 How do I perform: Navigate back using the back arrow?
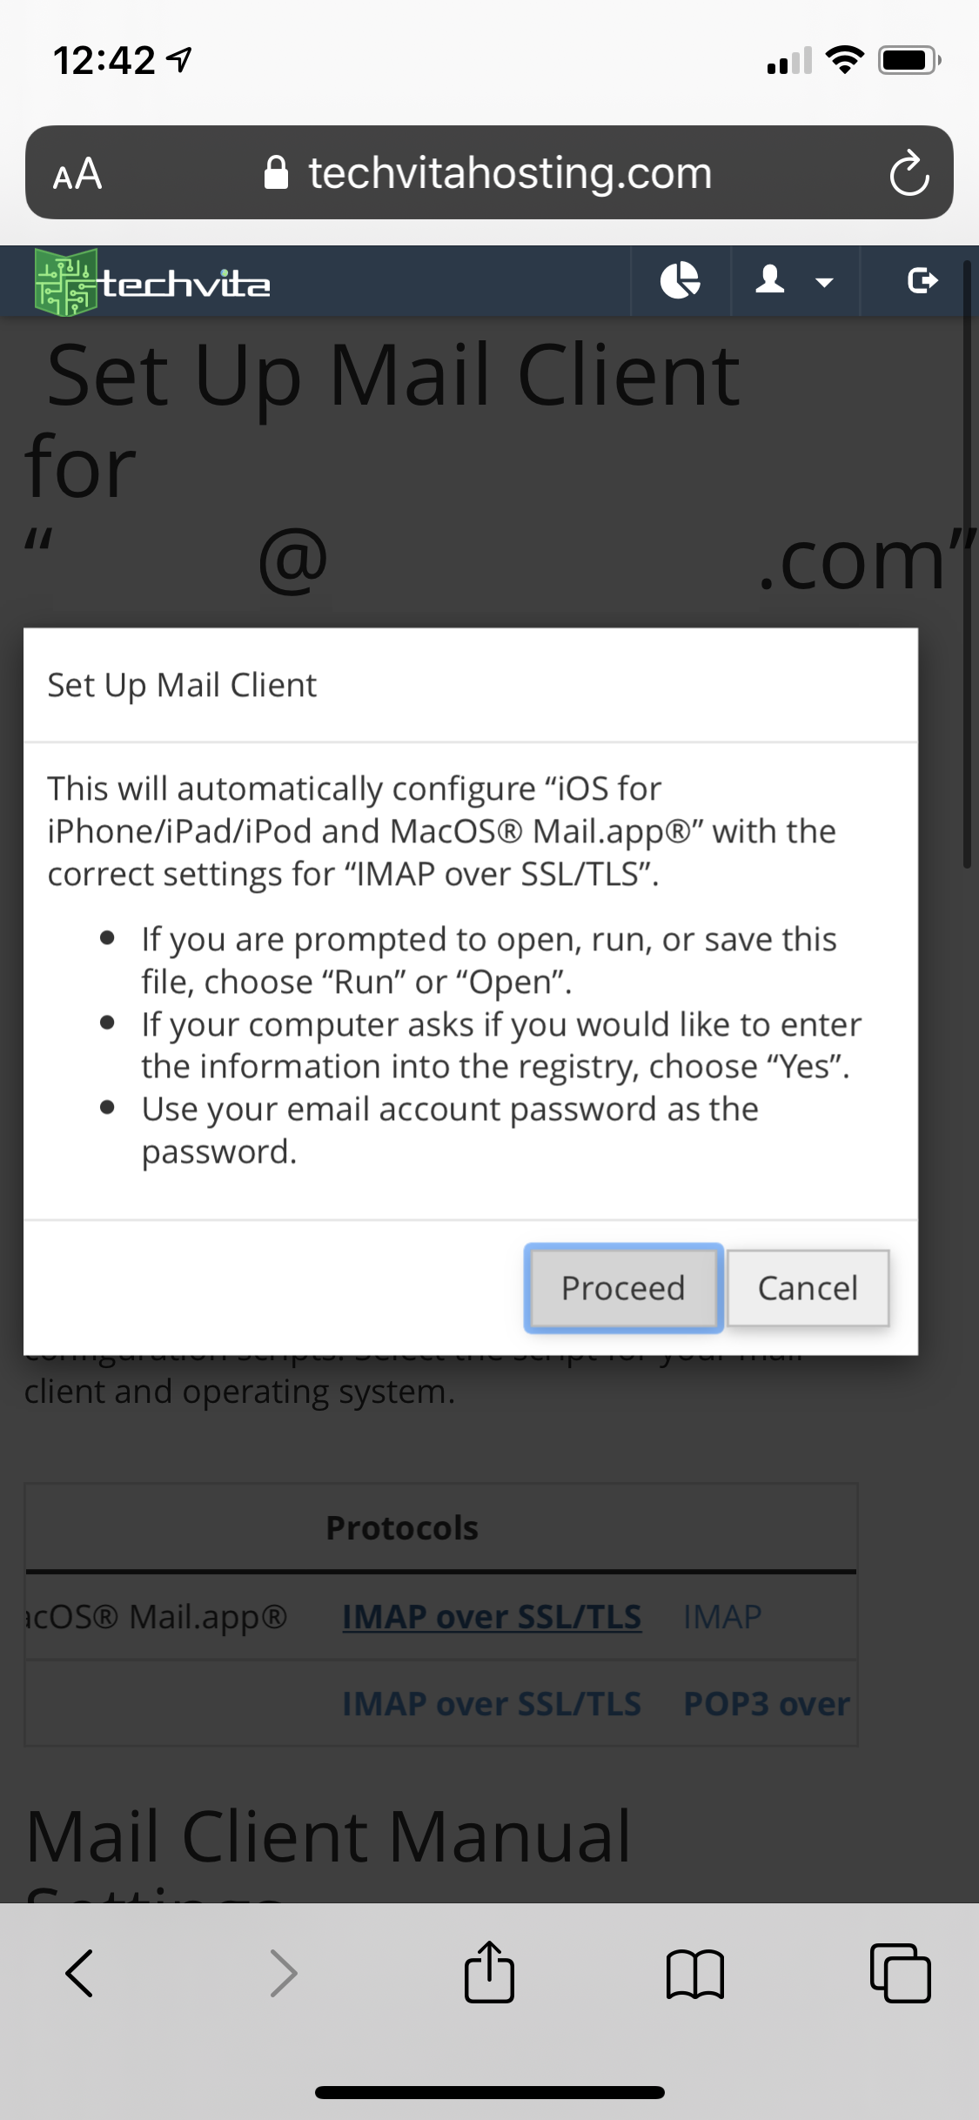coord(79,1974)
